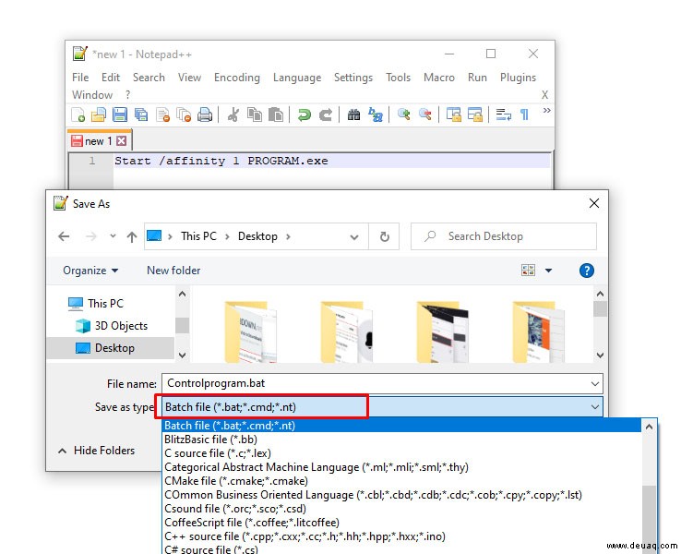Expand the toolbar overflow chevron

click(x=546, y=110)
